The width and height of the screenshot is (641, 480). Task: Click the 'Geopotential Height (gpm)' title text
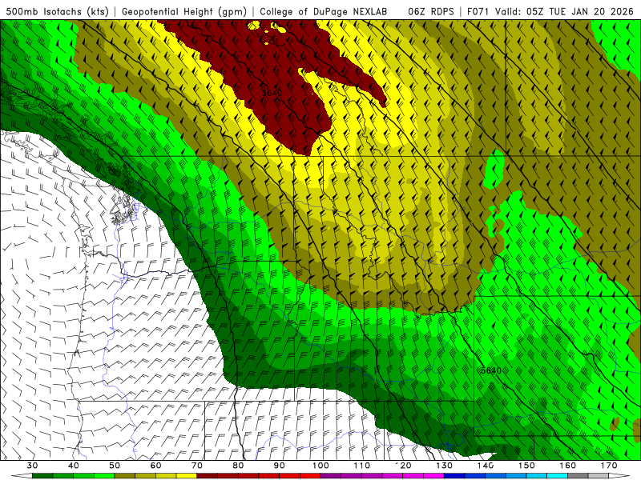point(184,11)
